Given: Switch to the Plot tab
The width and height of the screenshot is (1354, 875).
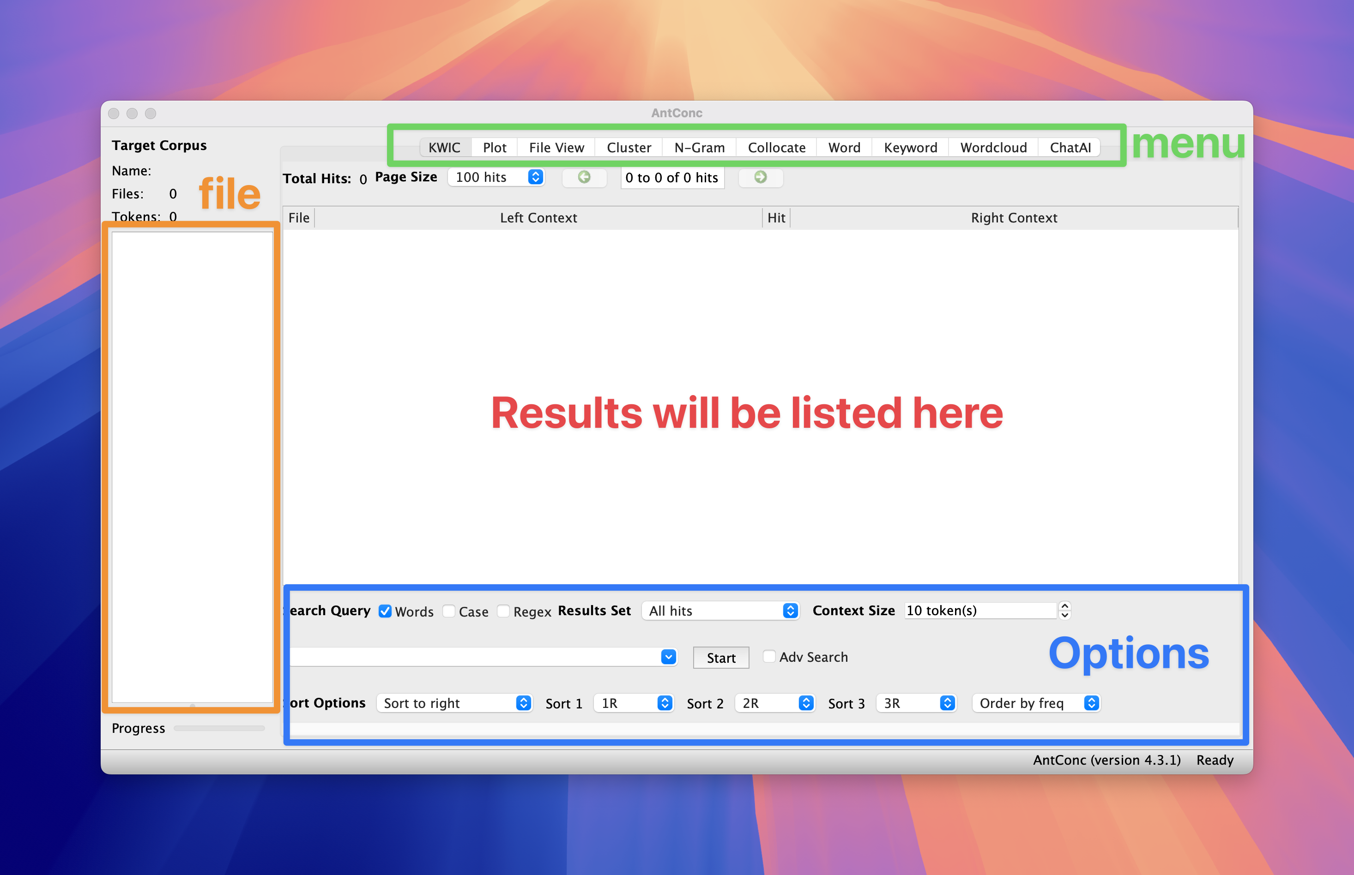Looking at the screenshot, I should [x=494, y=148].
